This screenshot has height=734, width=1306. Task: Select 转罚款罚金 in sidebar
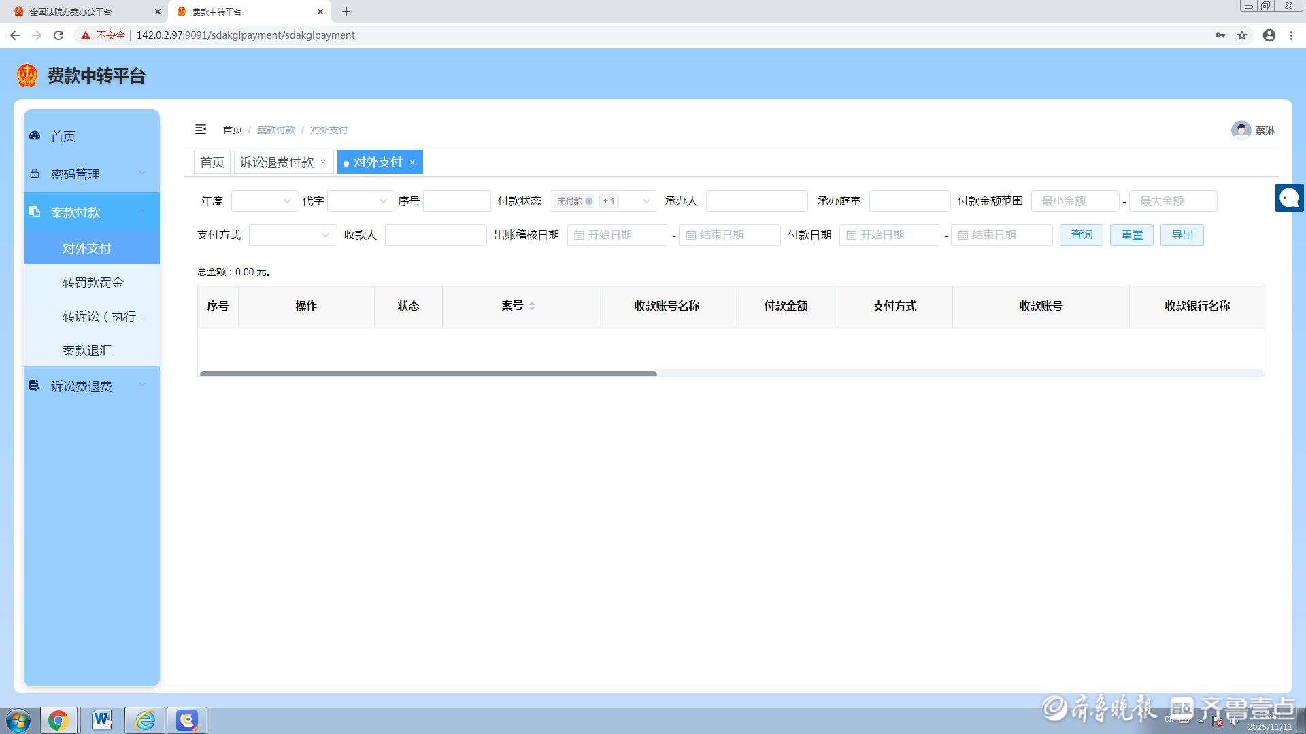pyautogui.click(x=93, y=283)
